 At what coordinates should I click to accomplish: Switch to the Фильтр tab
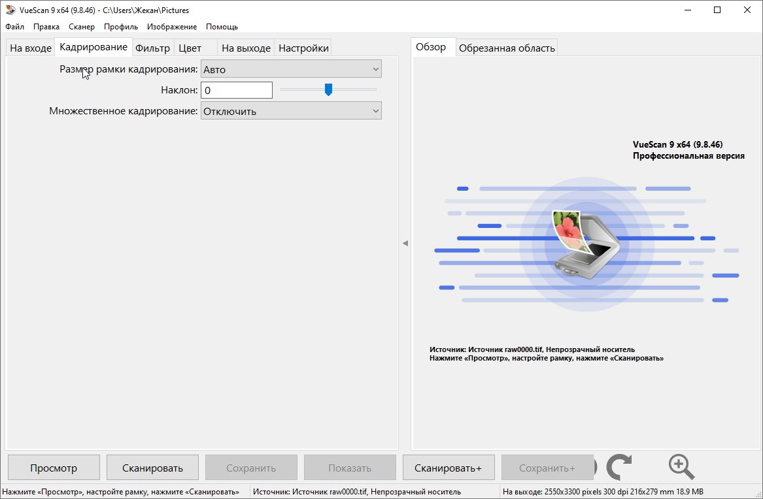(153, 48)
